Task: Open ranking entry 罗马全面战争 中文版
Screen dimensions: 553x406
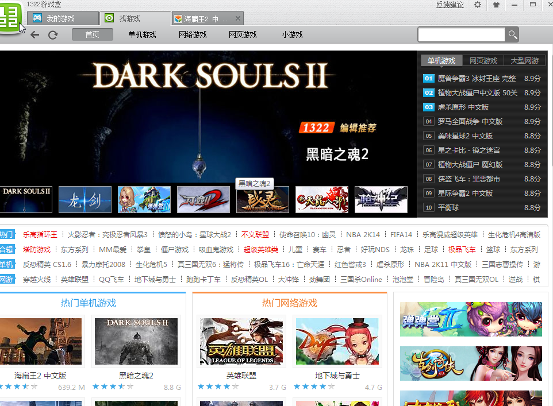Action: [482, 122]
